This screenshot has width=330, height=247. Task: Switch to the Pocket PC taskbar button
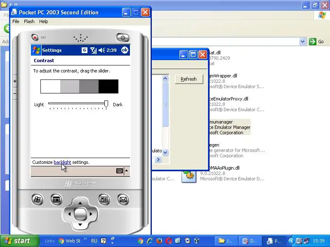pyautogui.click(x=274, y=241)
